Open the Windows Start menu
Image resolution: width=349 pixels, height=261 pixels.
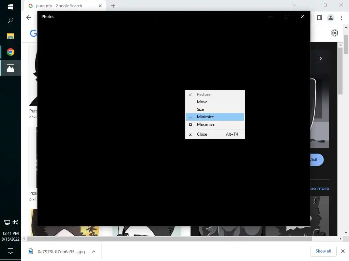tap(11, 7)
